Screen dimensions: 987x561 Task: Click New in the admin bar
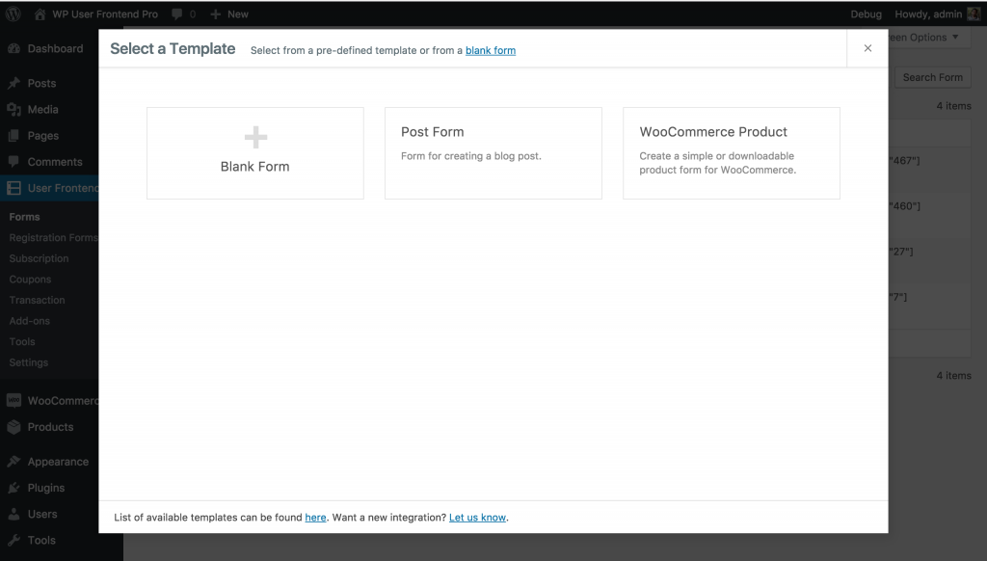coord(238,13)
